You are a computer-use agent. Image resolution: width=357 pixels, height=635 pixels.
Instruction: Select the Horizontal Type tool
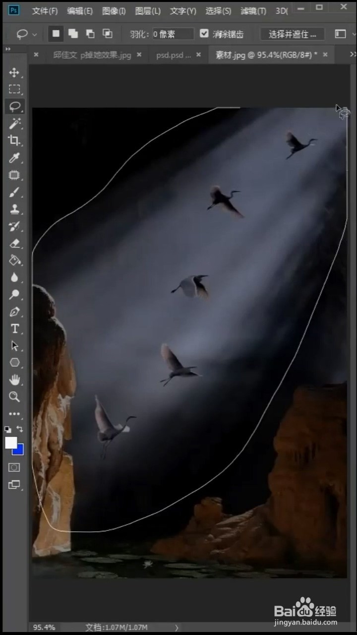[x=14, y=328]
